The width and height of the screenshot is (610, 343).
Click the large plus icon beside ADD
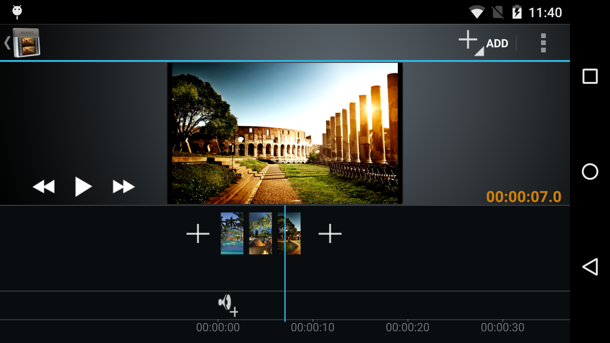pyautogui.click(x=468, y=40)
